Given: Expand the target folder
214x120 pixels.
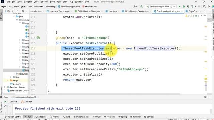Looking at the screenshot, I should pyautogui.click(x=8, y=80).
